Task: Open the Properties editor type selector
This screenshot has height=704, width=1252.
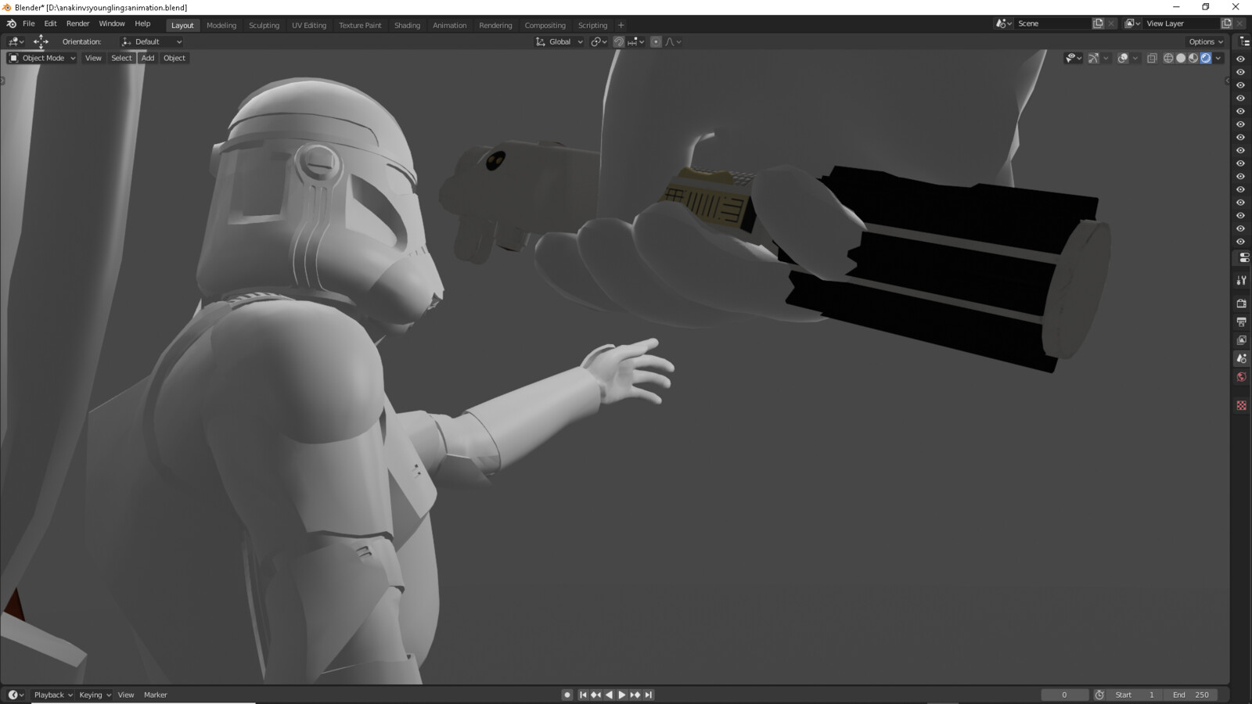Action: click(x=1244, y=257)
